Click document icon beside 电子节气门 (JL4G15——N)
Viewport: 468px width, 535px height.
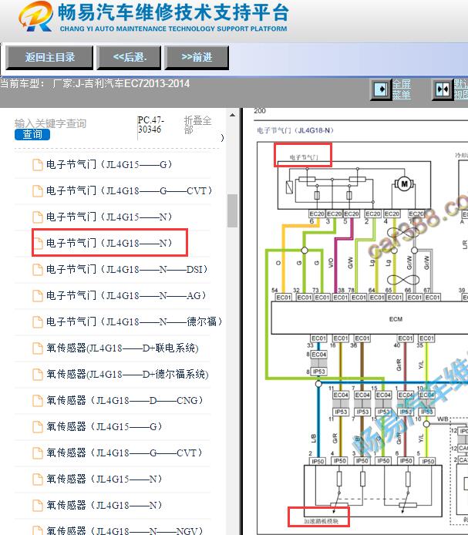pos(38,217)
